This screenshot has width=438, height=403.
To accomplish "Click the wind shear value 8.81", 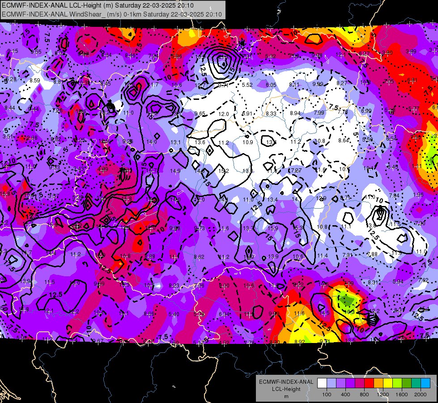I will pyautogui.click(x=58, y=81).
